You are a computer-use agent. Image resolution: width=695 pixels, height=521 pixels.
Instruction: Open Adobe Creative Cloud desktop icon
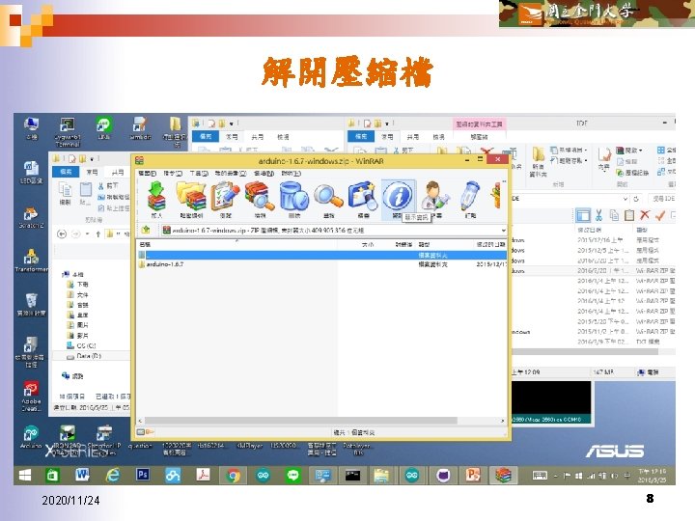[x=31, y=396]
